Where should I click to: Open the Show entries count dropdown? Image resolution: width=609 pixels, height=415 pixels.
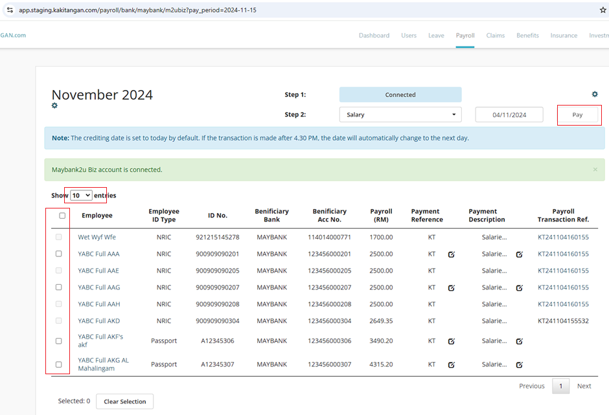coord(81,195)
